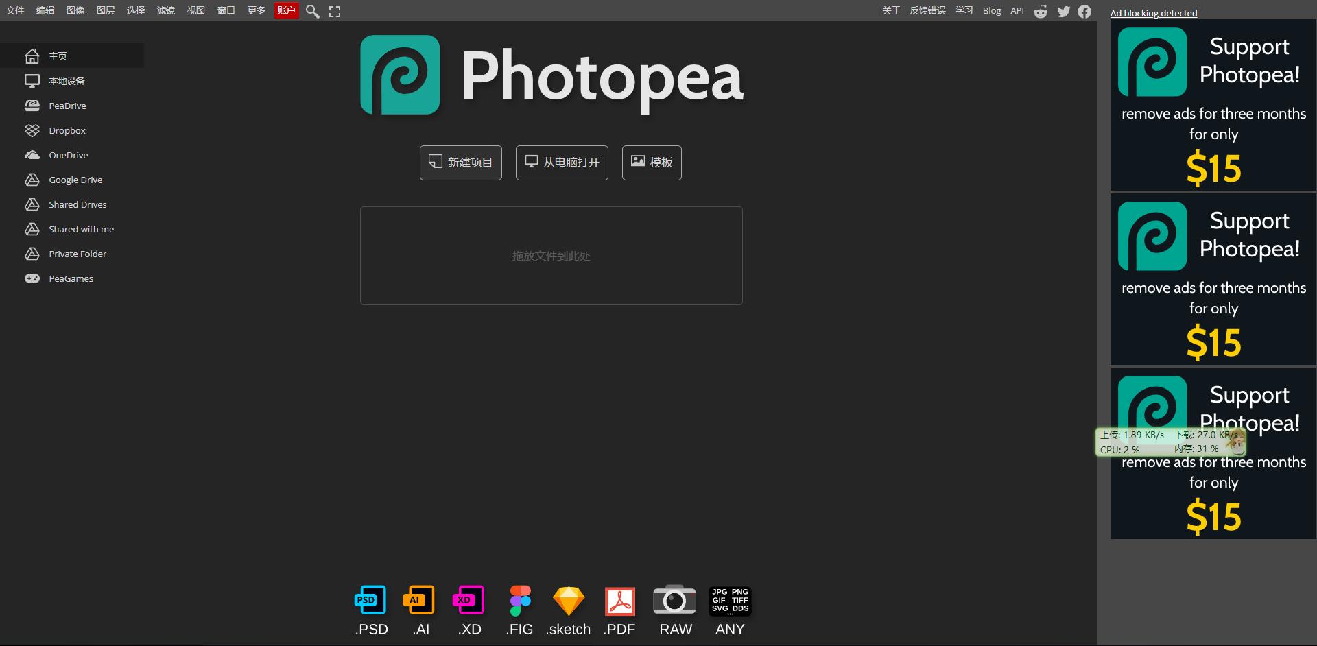Select the 本地设备 monitor icon
Screen dimensions: 1317x646
pyautogui.click(x=32, y=81)
